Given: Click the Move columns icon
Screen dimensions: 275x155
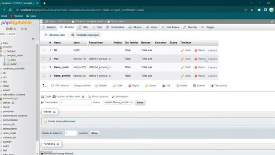Looking at the screenshot, I should 90,96.
